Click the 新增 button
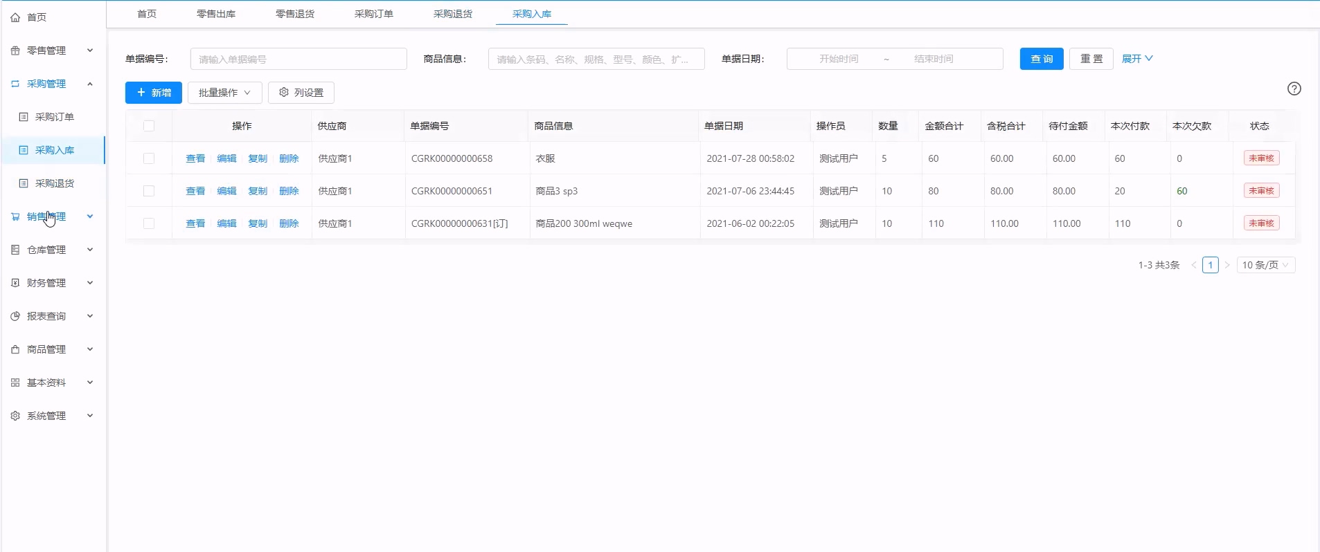 coord(154,93)
